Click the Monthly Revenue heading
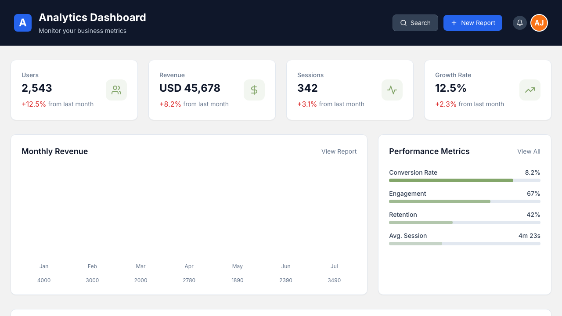The image size is (562, 316). tap(54, 151)
